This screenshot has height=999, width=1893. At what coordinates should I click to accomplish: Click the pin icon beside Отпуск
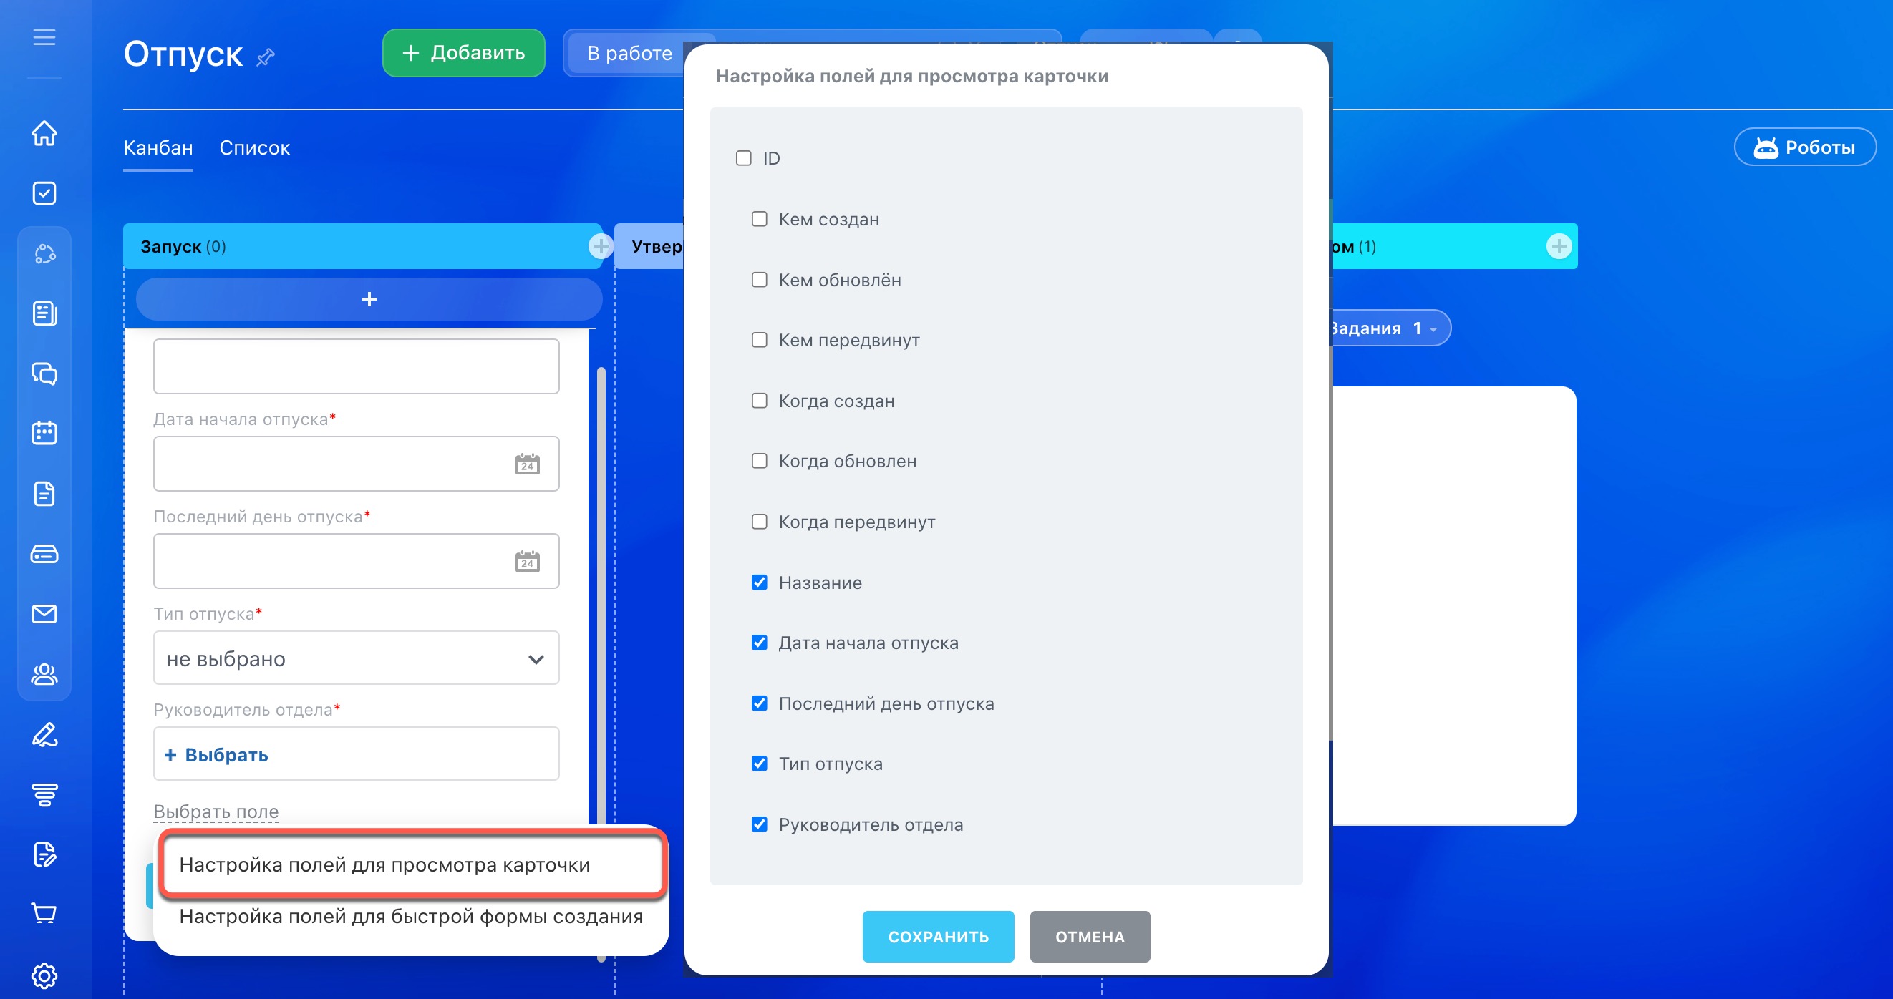[x=266, y=57]
